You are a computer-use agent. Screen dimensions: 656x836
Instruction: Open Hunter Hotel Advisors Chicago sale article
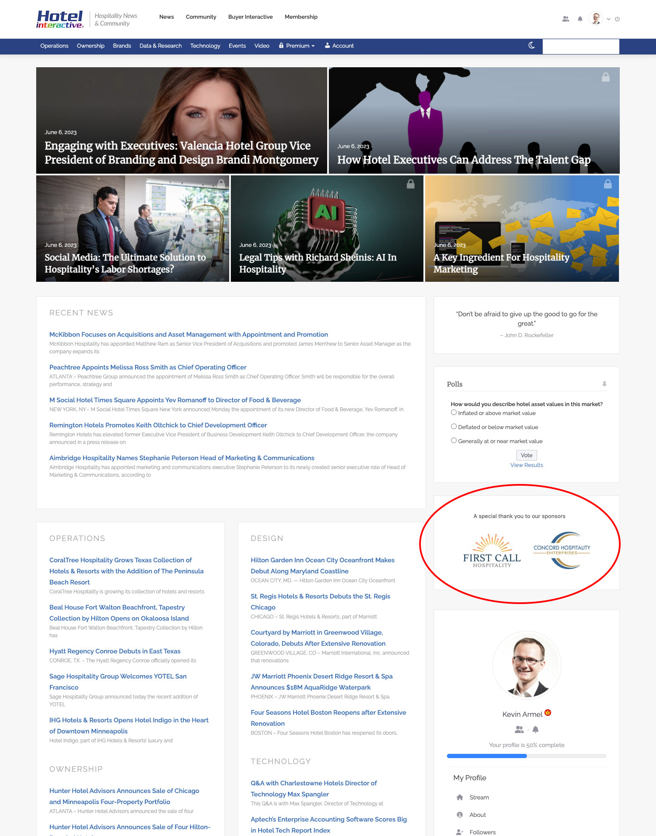pyautogui.click(x=124, y=796)
